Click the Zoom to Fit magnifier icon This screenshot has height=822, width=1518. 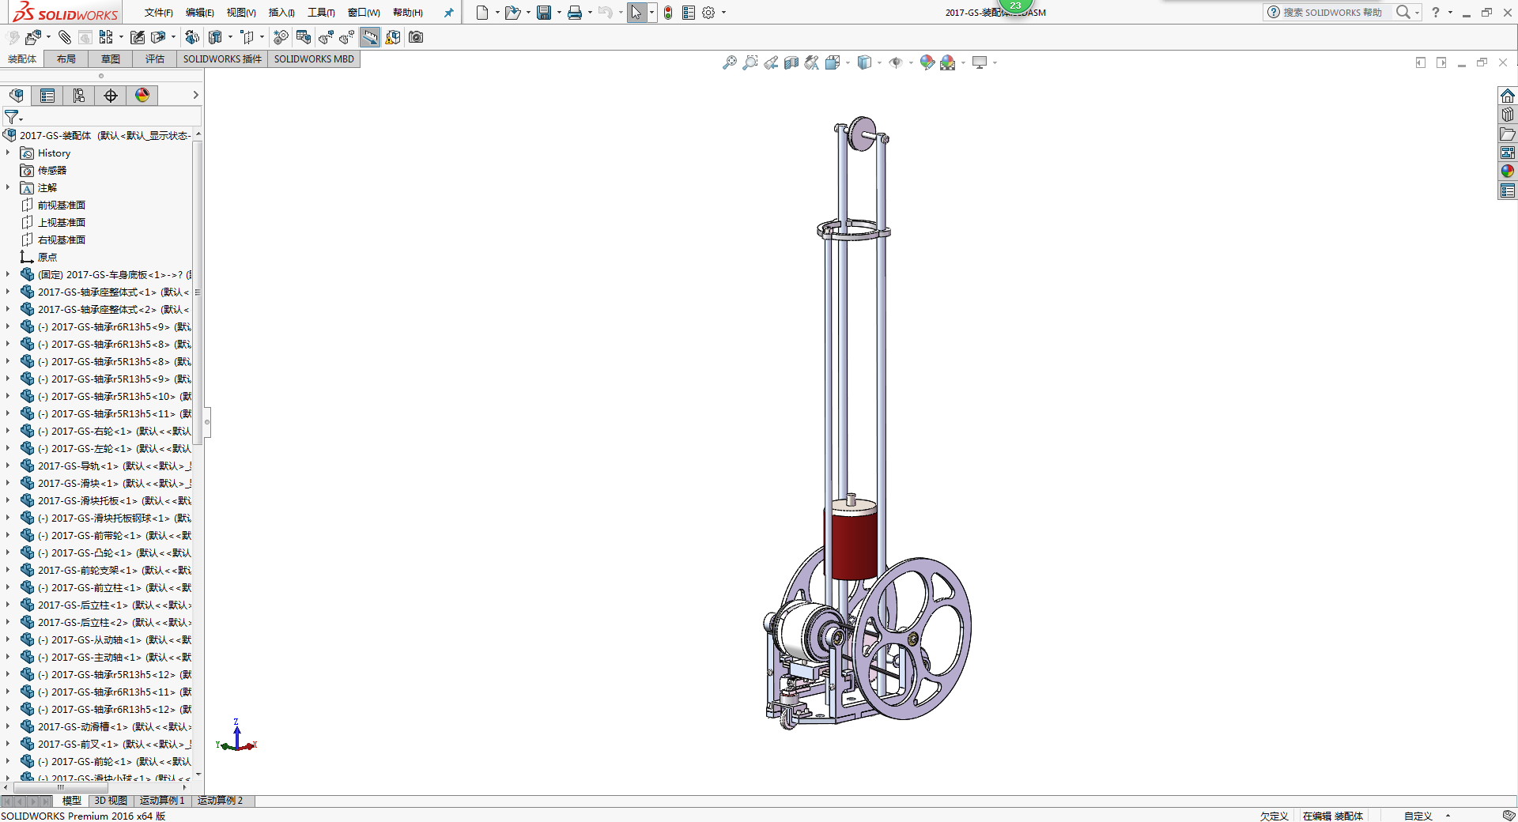coord(729,62)
